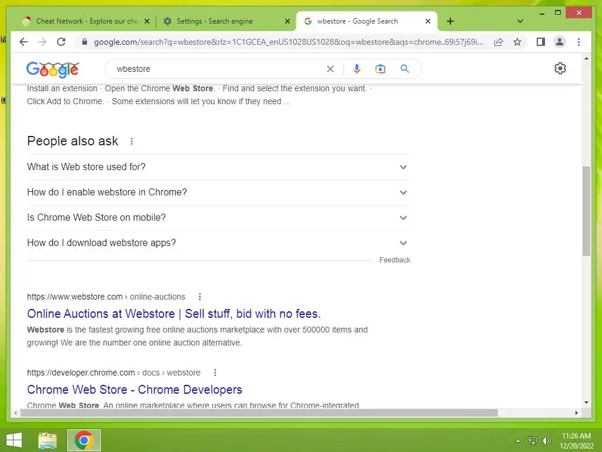Click the Feedback link
602x452 pixels.
pyautogui.click(x=394, y=260)
